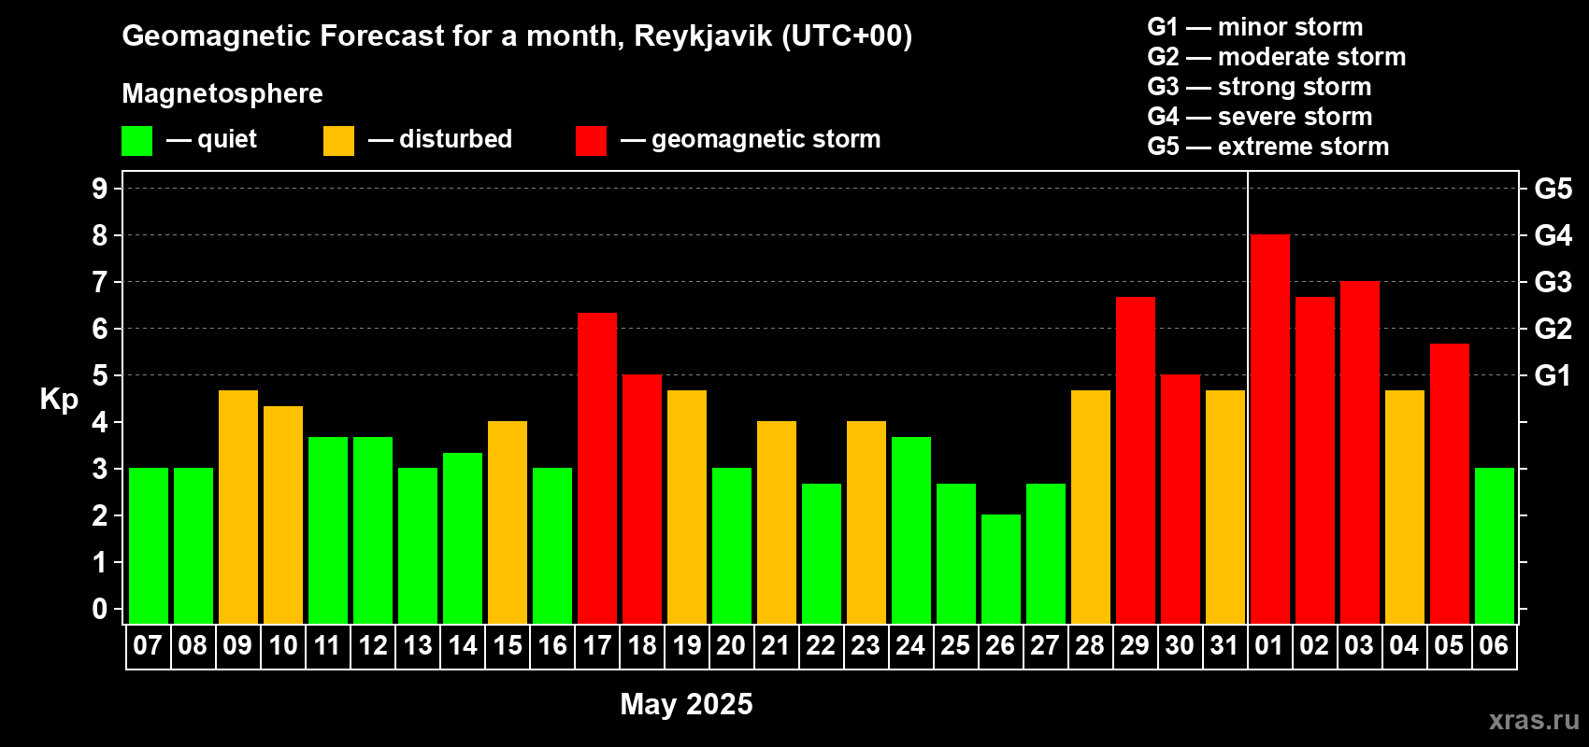Screen dimensions: 1589x747
Task: Select the green bar for May 26
Action: tap(1001, 570)
